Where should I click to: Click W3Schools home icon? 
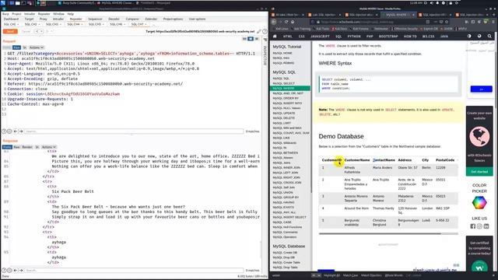(275, 37)
